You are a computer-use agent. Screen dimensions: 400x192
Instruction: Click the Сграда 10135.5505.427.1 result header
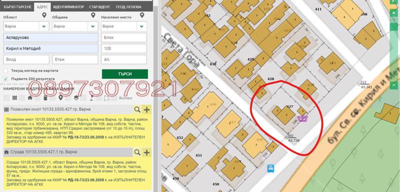(x=68, y=152)
